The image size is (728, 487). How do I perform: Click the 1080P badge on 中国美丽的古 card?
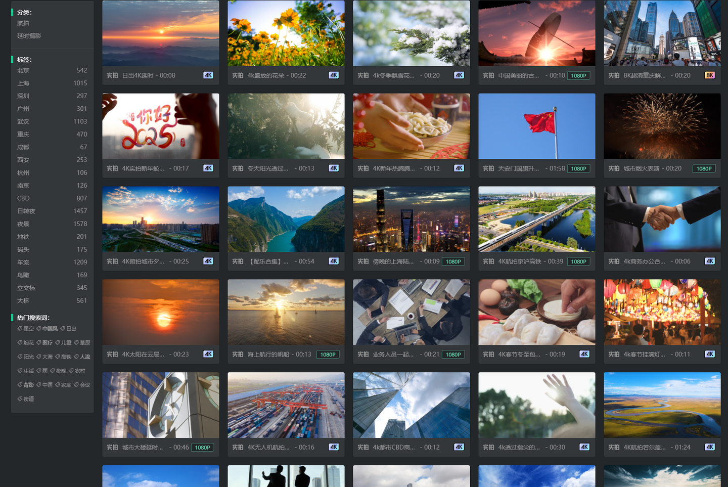(x=578, y=75)
